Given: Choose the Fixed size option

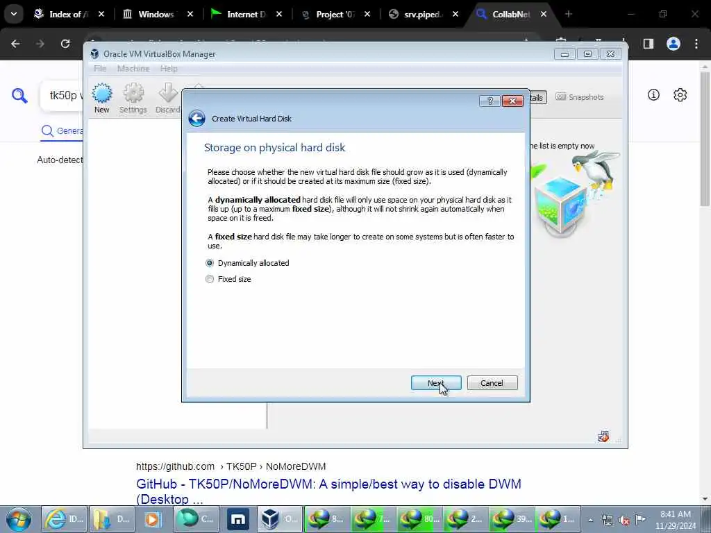Looking at the screenshot, I should point(210,279).
